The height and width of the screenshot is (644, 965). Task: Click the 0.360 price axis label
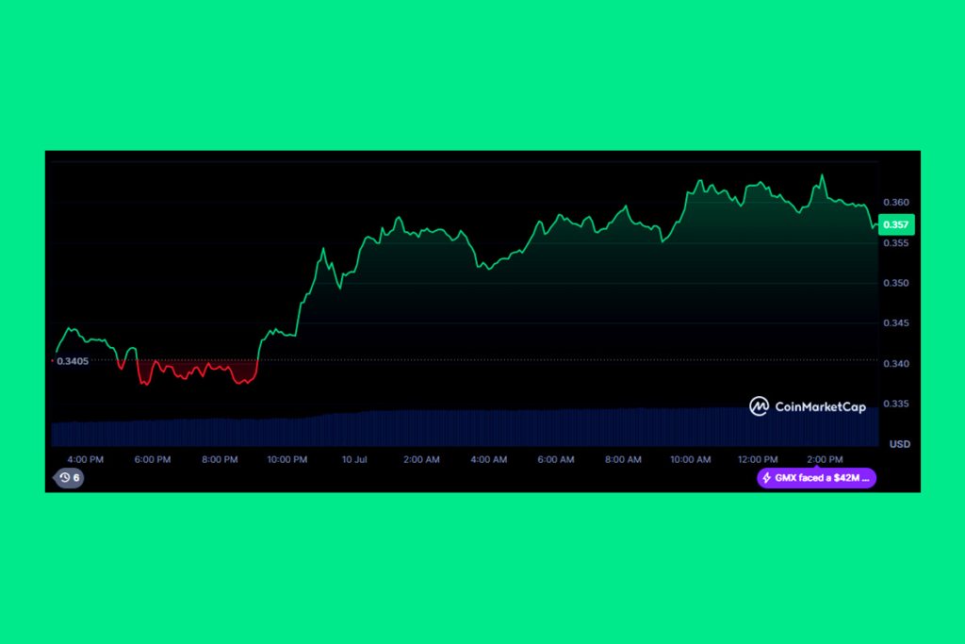click(896, 203)
